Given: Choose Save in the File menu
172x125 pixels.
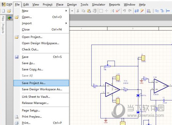Looking at the screenshot, I should pos(41,57).
